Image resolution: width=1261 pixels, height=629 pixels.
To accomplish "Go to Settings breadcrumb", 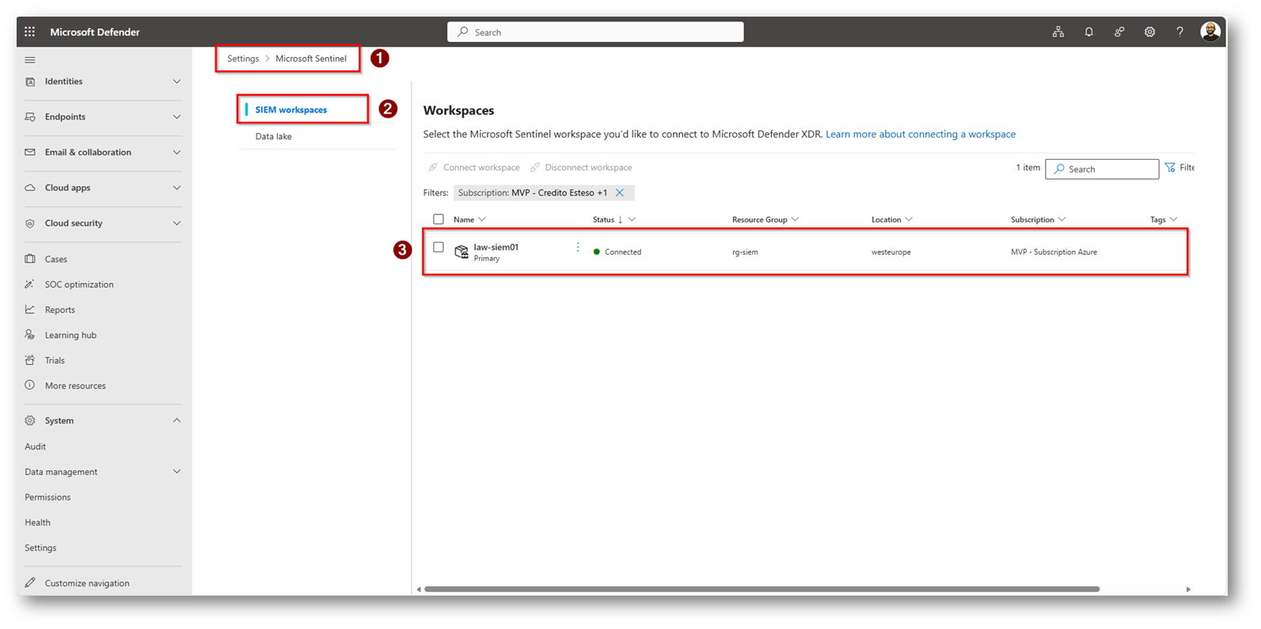I will click(x=243, y=59).
